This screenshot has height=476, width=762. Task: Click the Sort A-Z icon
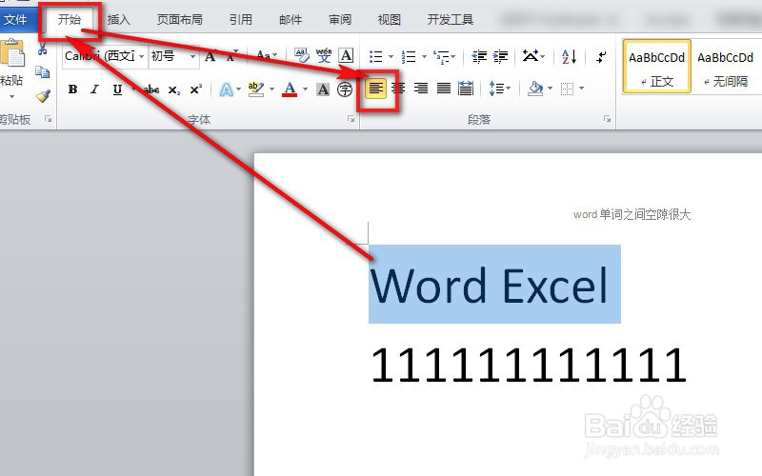pyautogui.click(x=569, y=57)
